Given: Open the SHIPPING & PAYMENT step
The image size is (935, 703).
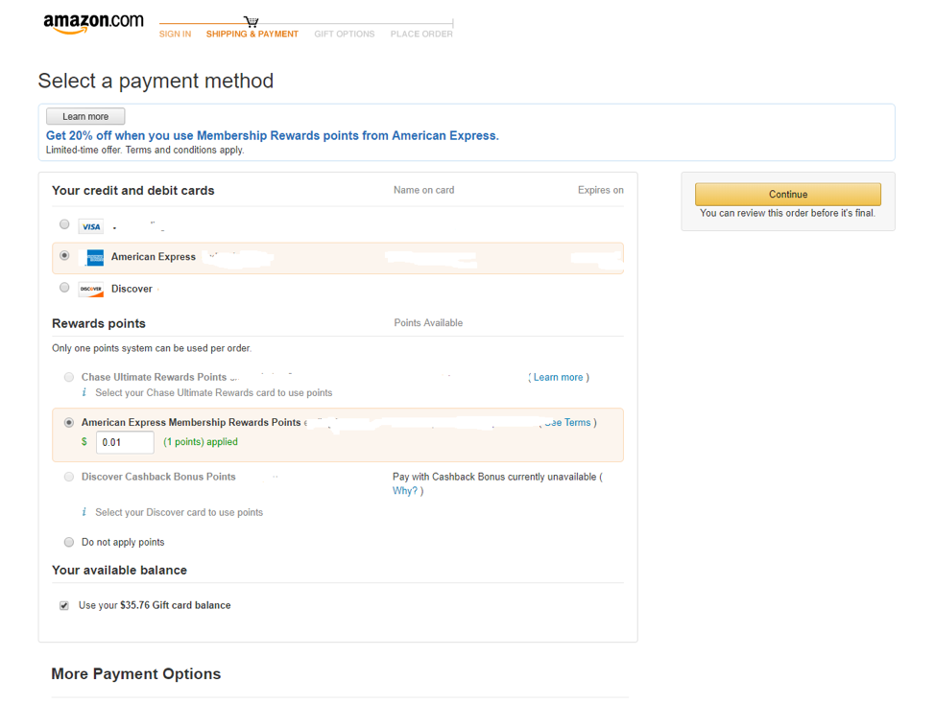Looking at the screenshot, I should 252,34.
